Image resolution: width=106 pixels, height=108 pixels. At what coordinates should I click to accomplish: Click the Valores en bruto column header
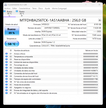88,50
